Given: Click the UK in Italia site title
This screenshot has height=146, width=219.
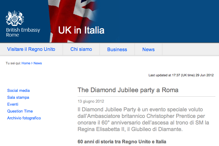Looking at the screenshot, I should coord(81,30).
